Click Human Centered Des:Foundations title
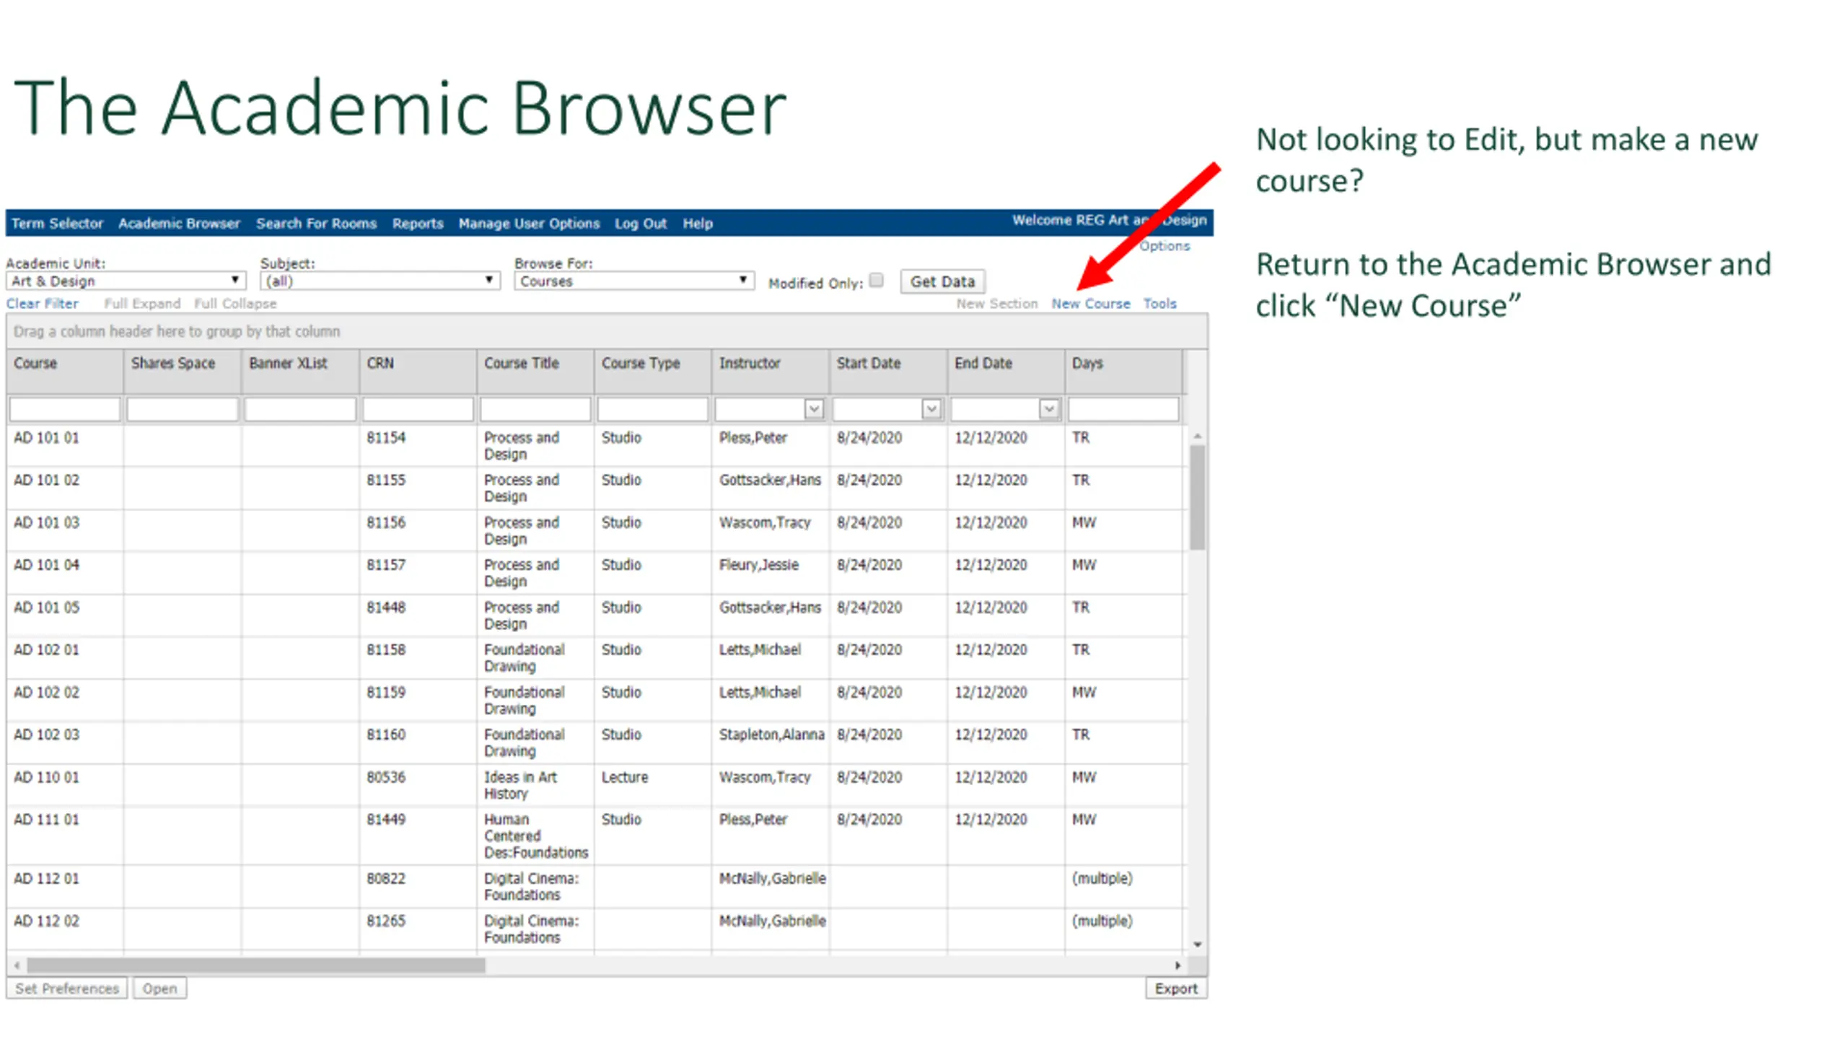Viewport: 1847px width, 1039px height. coord(536,836)
